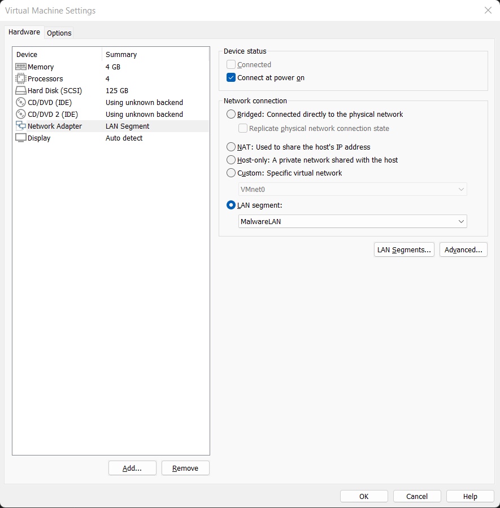Click the Memory device icon
This screenshot has width=500, height=508.
pos(21,67)
